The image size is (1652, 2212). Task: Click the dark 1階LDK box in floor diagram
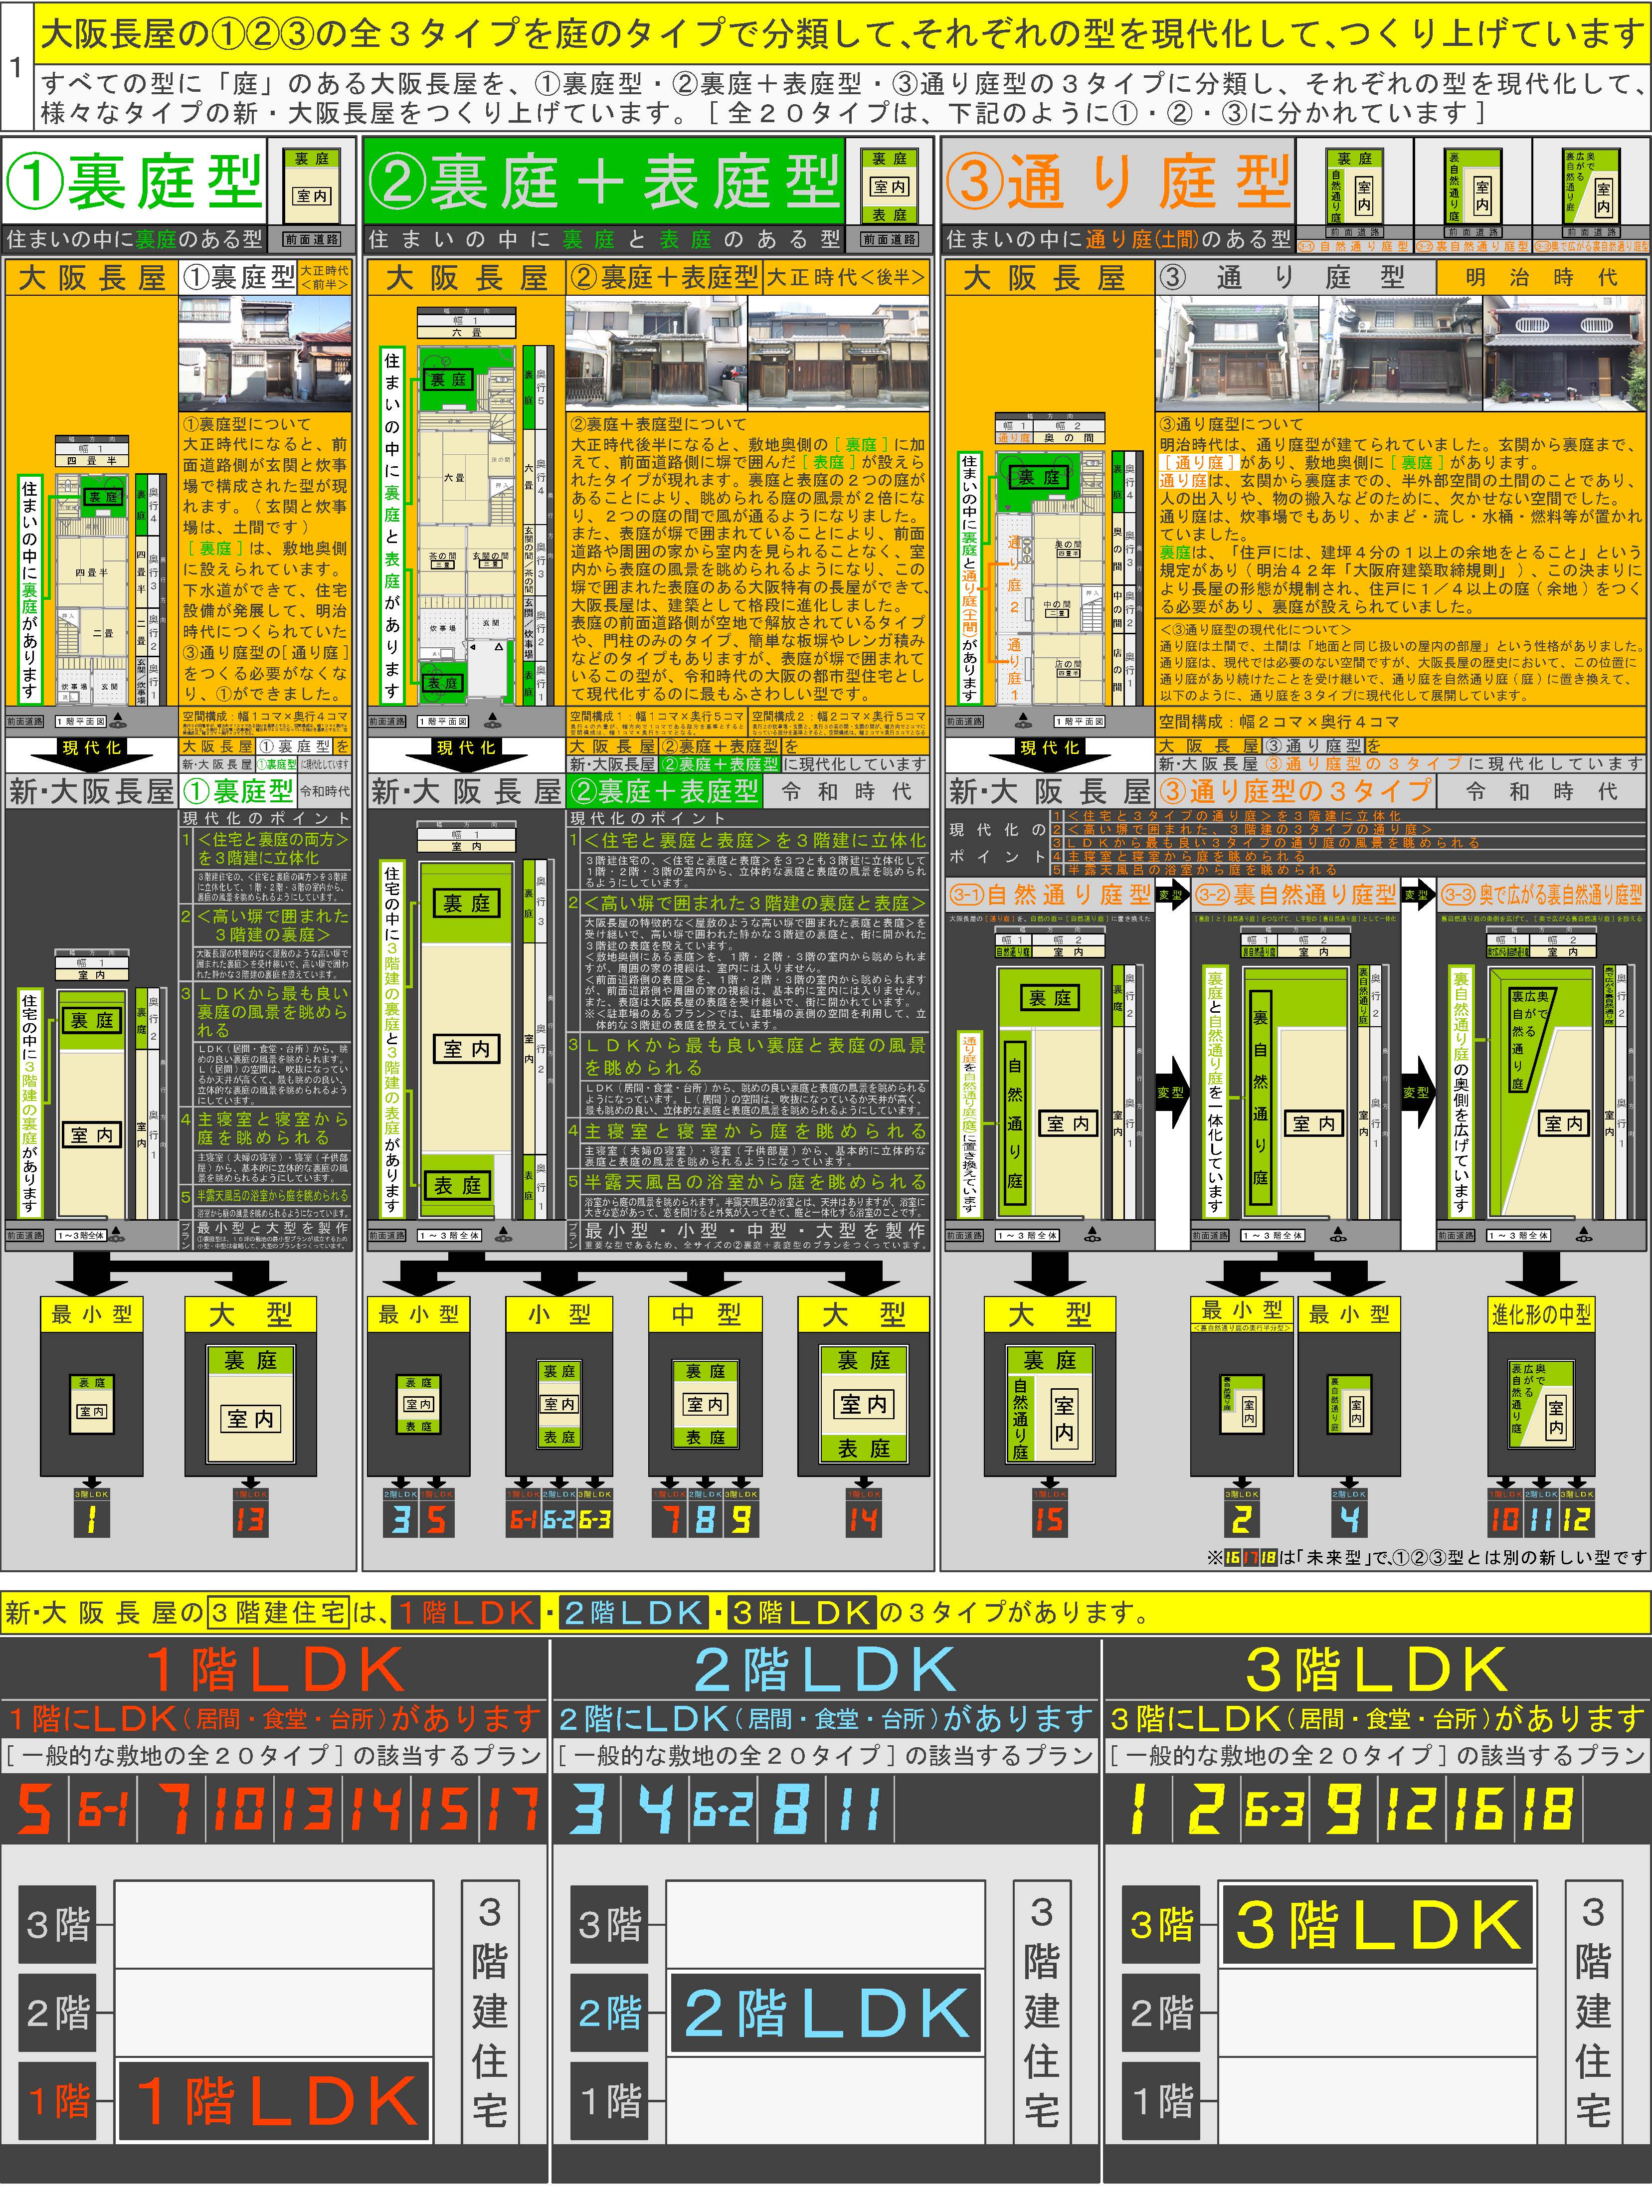(275, 2102)
